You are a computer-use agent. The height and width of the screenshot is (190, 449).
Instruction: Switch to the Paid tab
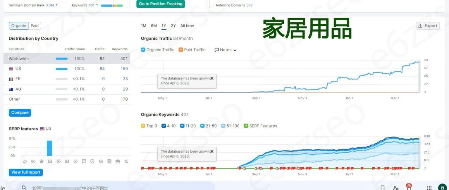34,26
